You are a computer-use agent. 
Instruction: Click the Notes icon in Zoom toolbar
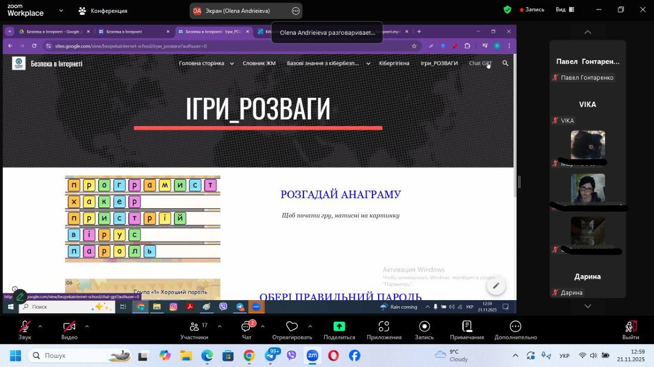pos(466,327)
